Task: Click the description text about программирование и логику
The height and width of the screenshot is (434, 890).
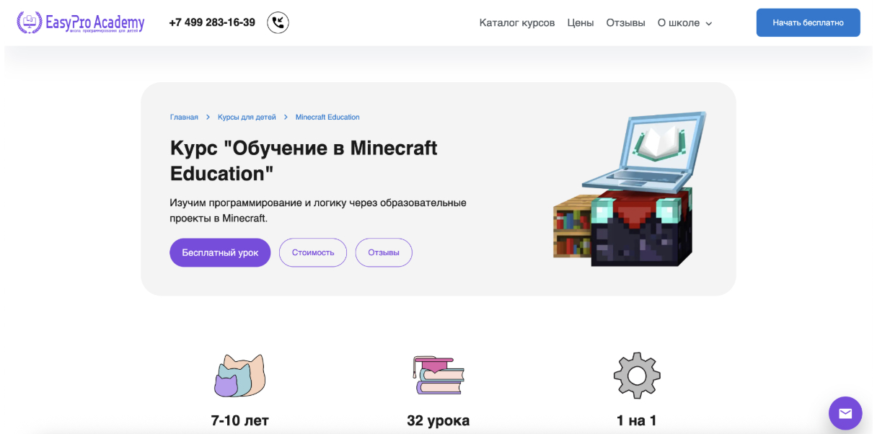Action: [318, 211]
